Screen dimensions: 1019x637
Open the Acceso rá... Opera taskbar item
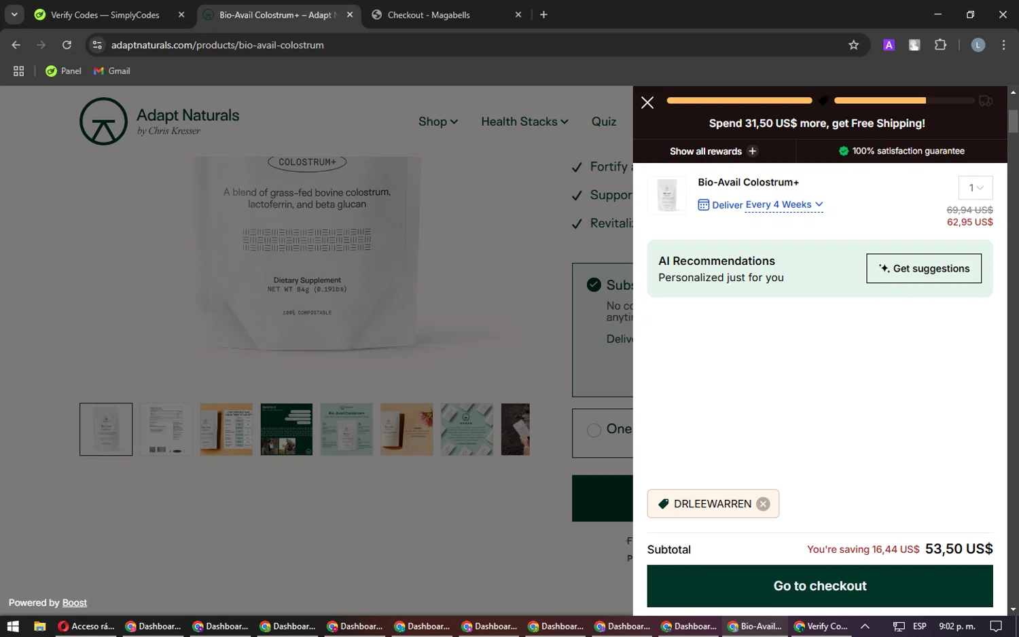(x=86, y=626)
